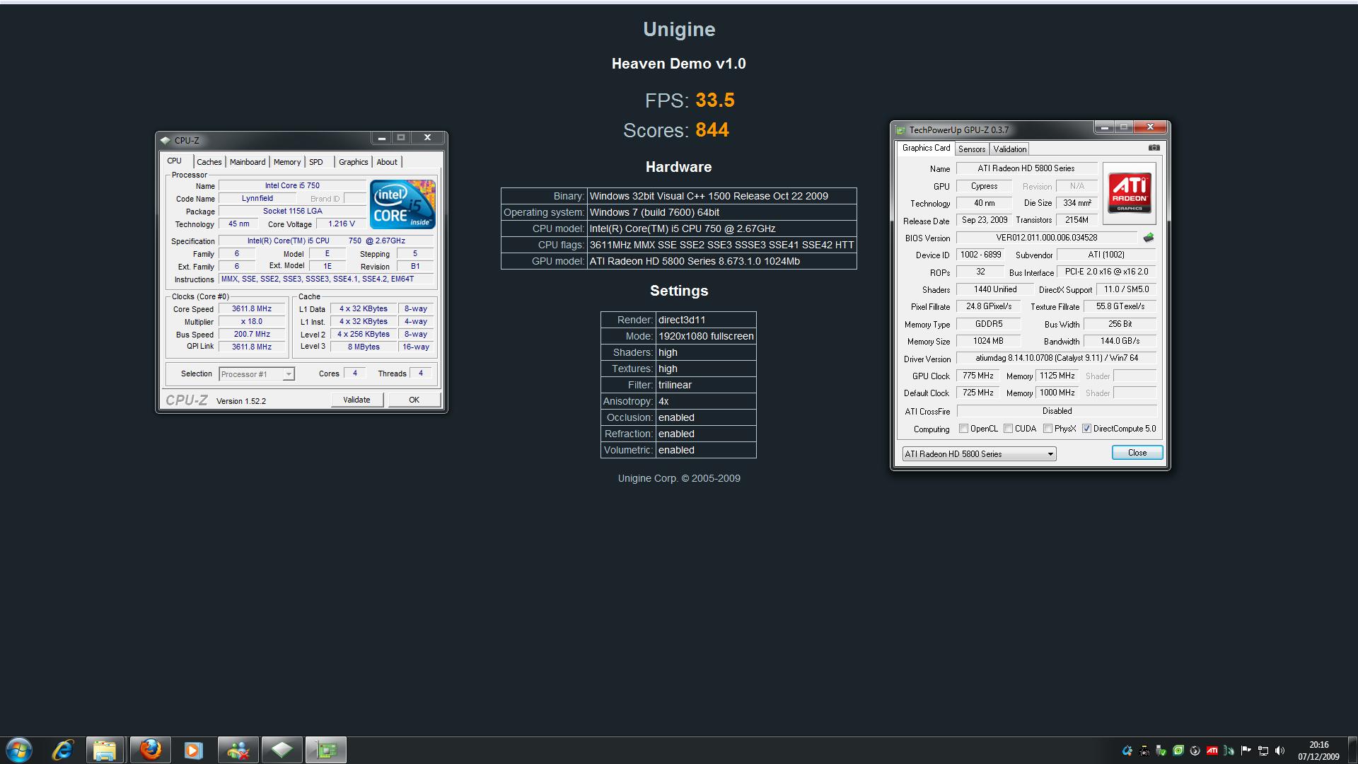
Task: Click the CPU Name field Intel Core i5 750
Action: point(292,186)
